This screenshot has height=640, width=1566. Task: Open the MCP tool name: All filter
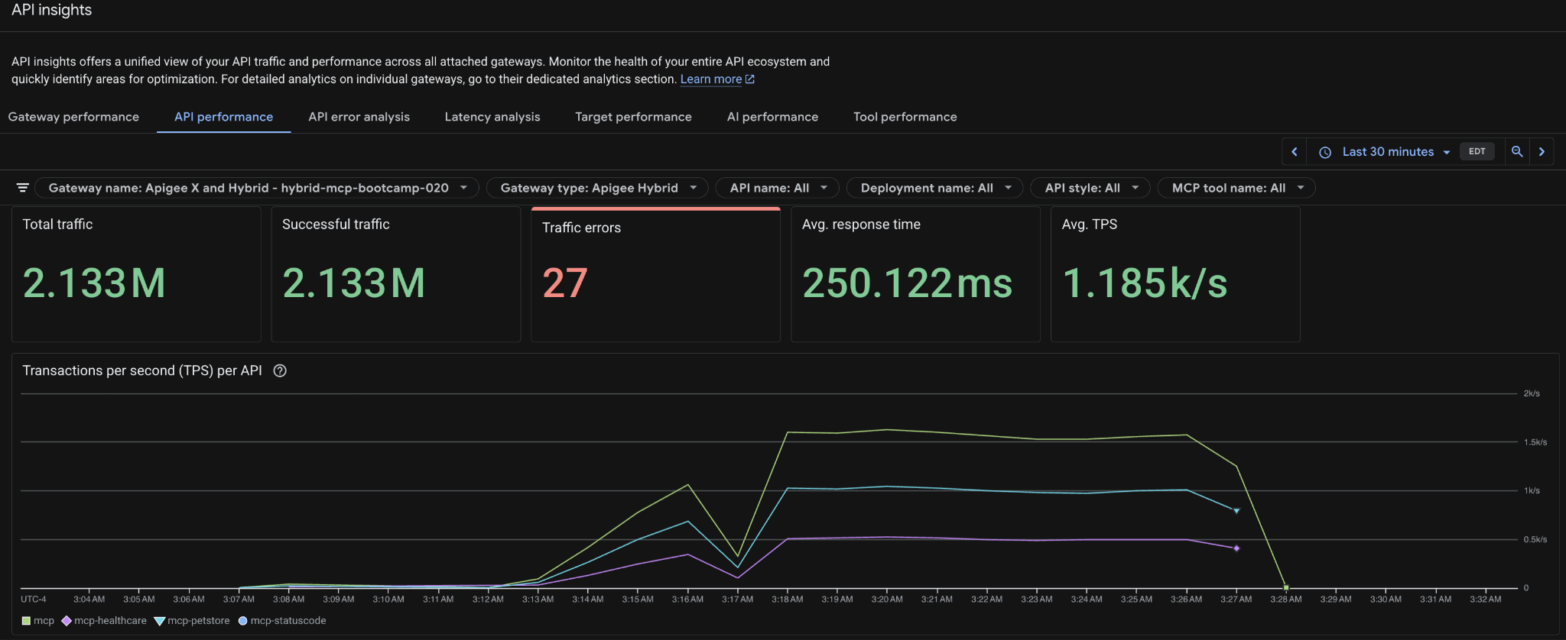point(1236,188)
